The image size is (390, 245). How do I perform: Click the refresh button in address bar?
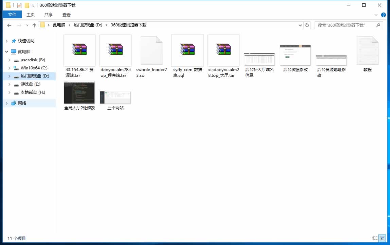[x=307, y=25]
